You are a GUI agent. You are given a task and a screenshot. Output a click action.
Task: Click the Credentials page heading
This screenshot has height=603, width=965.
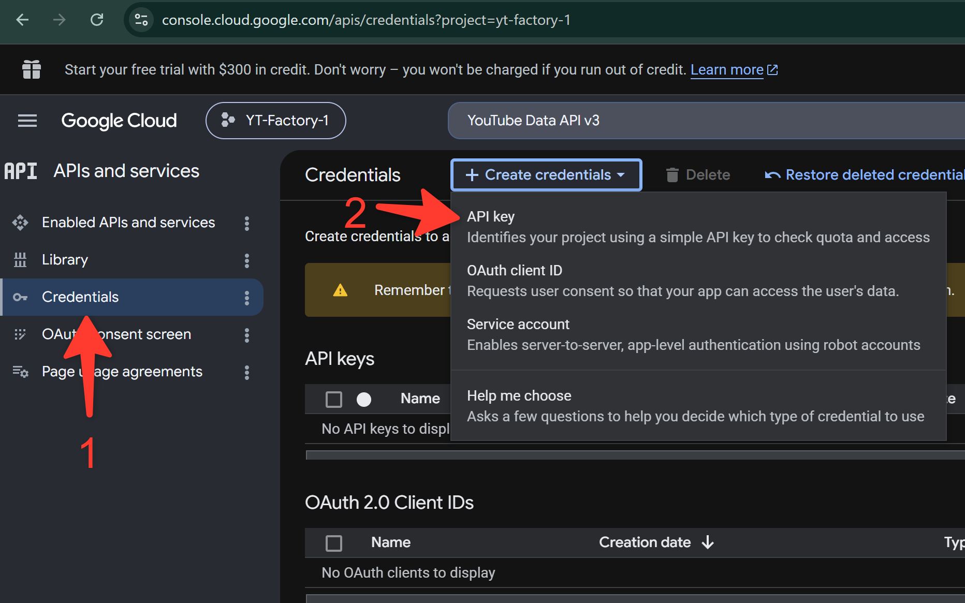point(353,175)
